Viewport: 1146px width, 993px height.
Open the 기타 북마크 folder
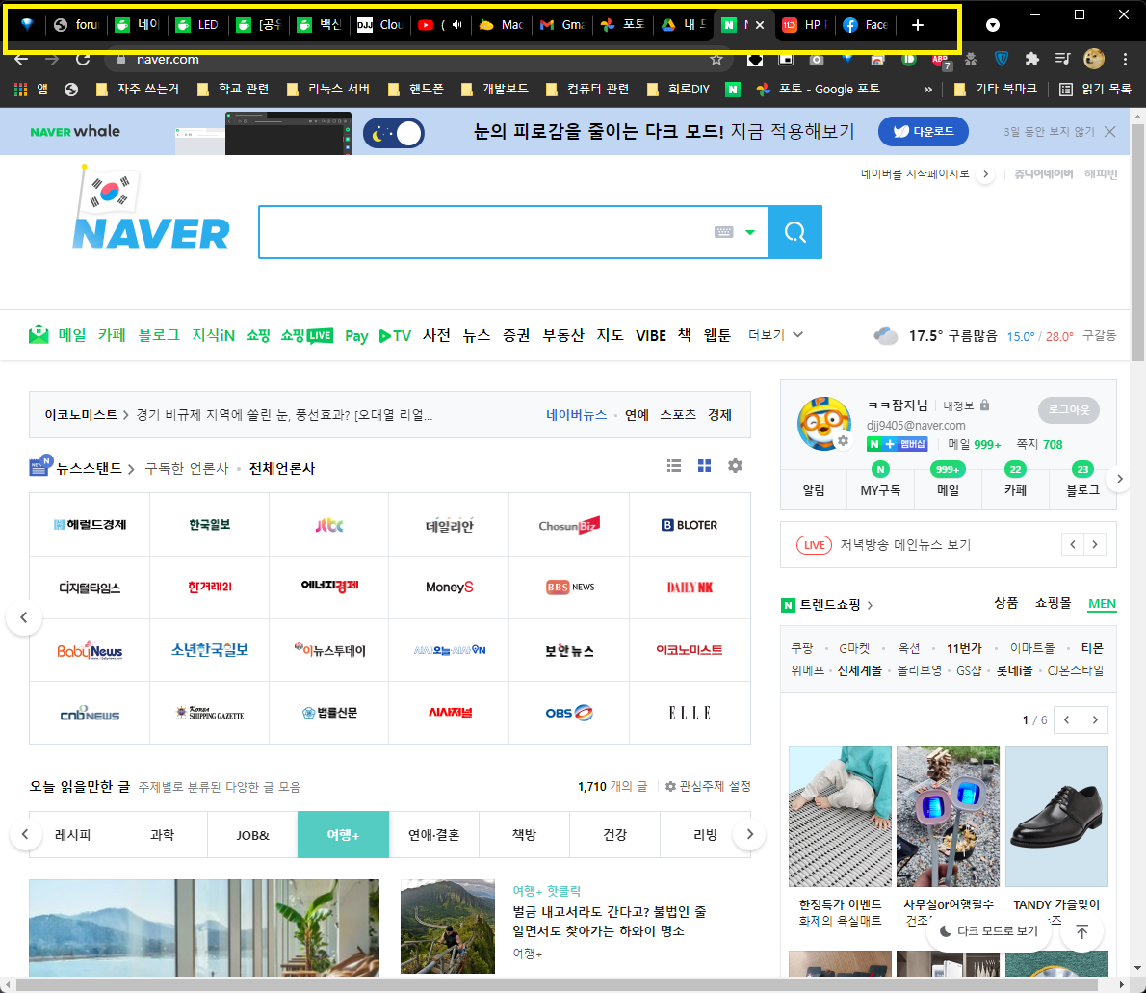pos(996,90)
